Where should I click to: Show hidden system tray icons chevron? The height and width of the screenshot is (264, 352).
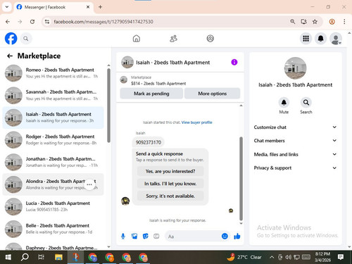(272, 257)
